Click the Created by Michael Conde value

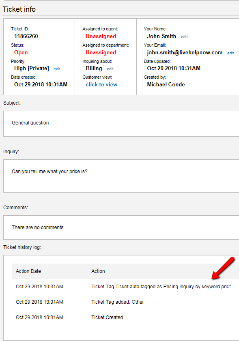coord(166,85)
